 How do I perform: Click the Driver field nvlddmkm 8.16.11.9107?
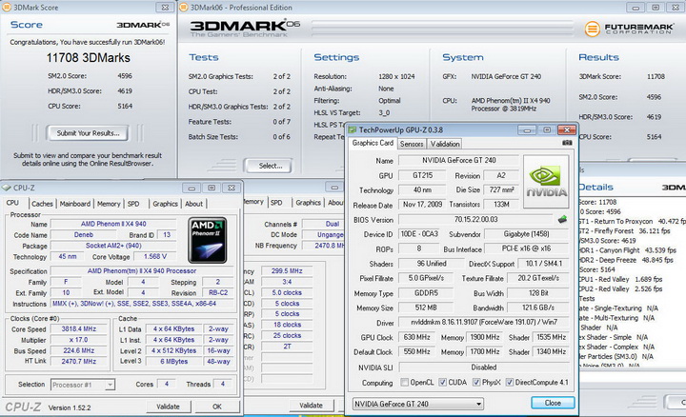click(x=484, y=322)
